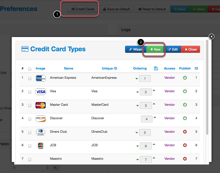Click Save as Default button
220x173 pixels.
coord(116,9)
